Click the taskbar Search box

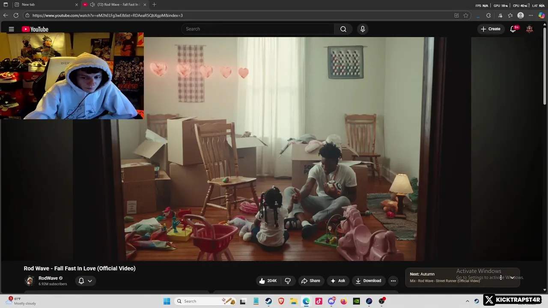click(x=205, y=301)
